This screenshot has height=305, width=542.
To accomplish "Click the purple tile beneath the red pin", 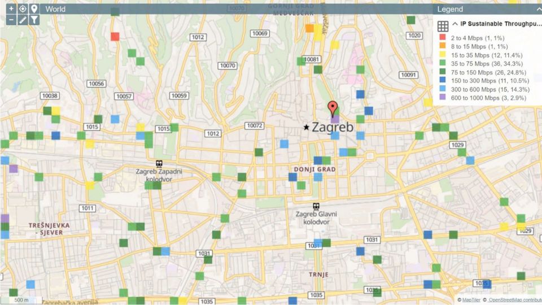I will click(335, 119).
